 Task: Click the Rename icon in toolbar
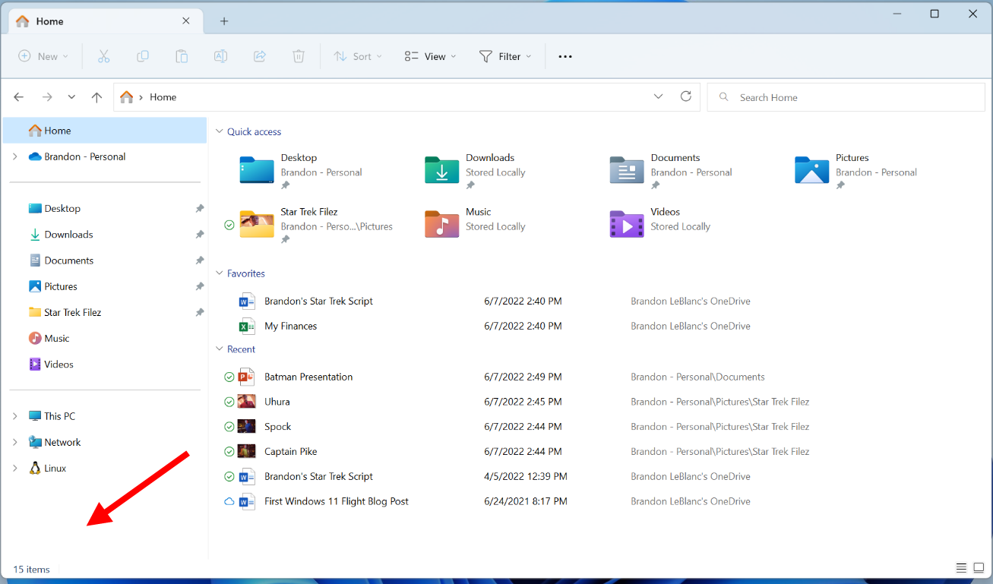[x=220, y=56]
